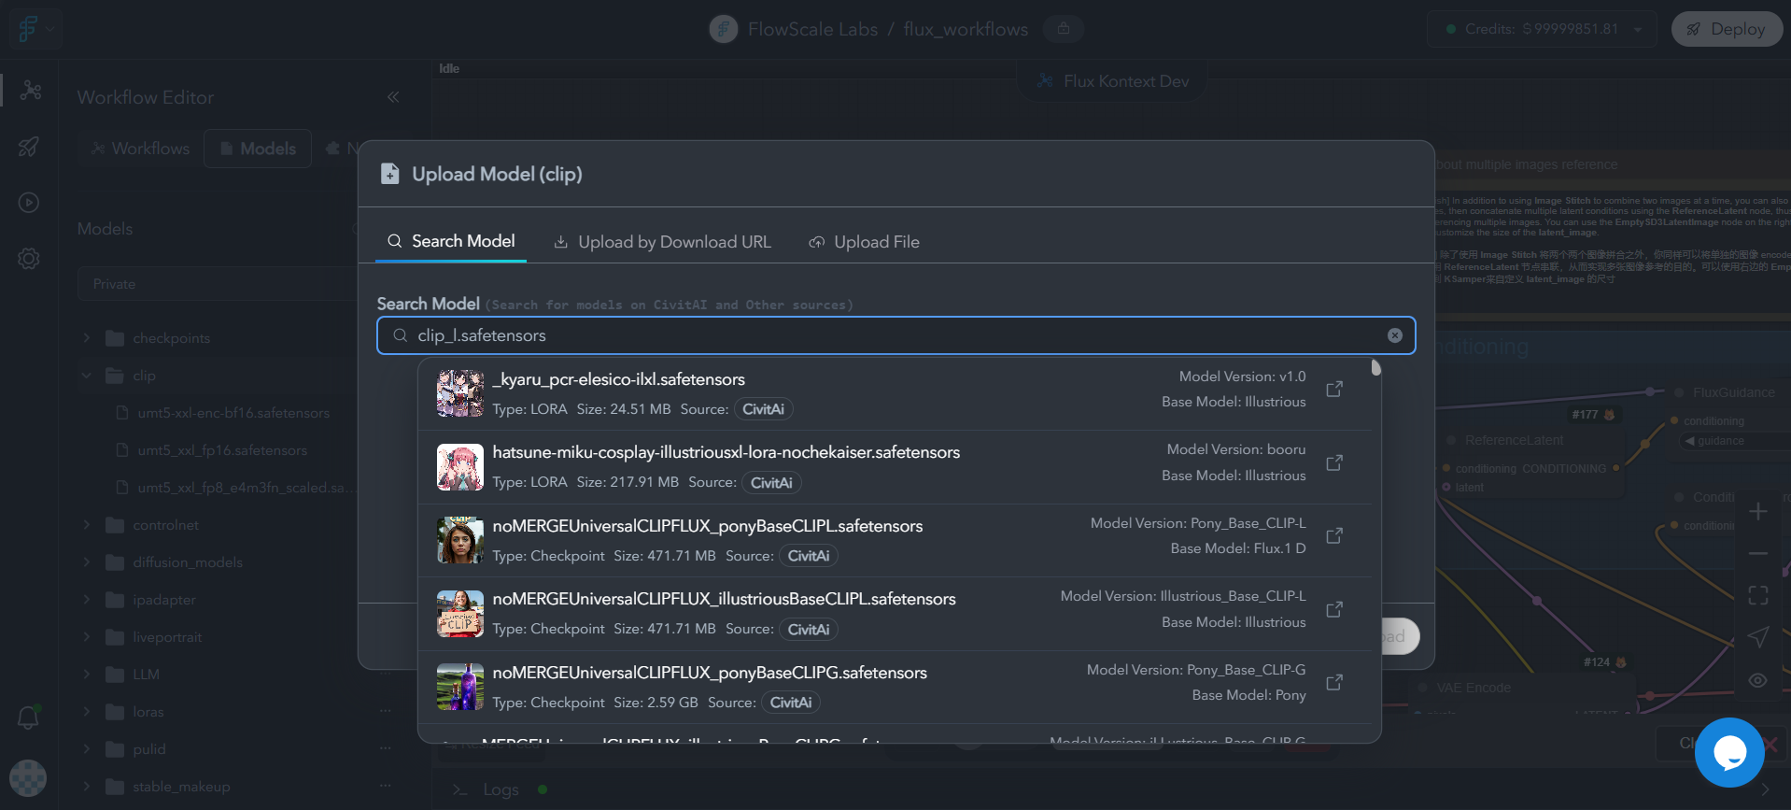1791x810 pixels.
Task: Open the flux_workflows project link
Action: 966,29
